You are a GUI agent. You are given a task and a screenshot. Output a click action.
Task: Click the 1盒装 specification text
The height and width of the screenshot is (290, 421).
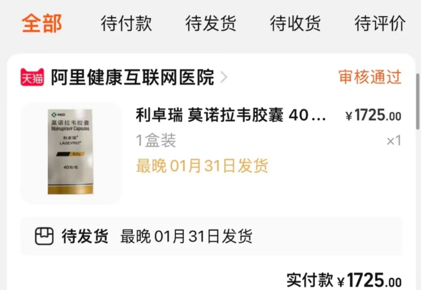pos(156,140)
